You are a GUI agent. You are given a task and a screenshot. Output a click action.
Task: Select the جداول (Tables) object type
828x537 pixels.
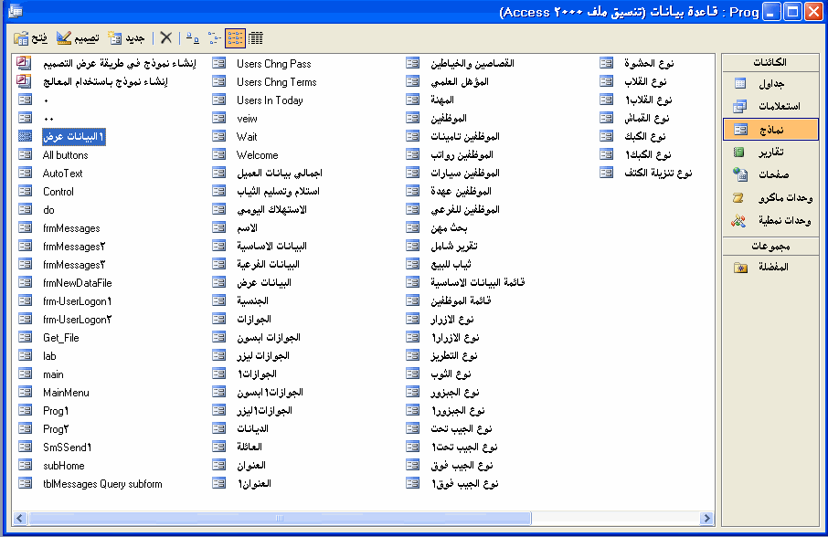coord(770,83)
